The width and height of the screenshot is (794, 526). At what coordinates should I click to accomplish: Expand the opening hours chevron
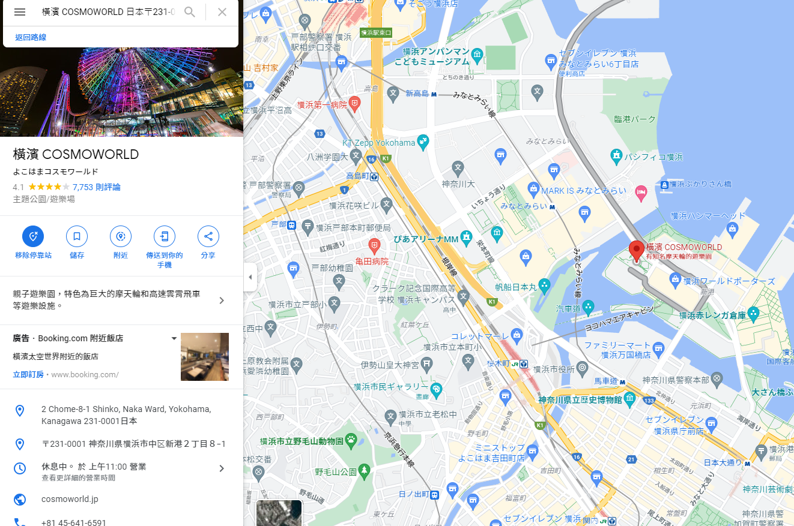pyautogui.click(x=222, y=468)
